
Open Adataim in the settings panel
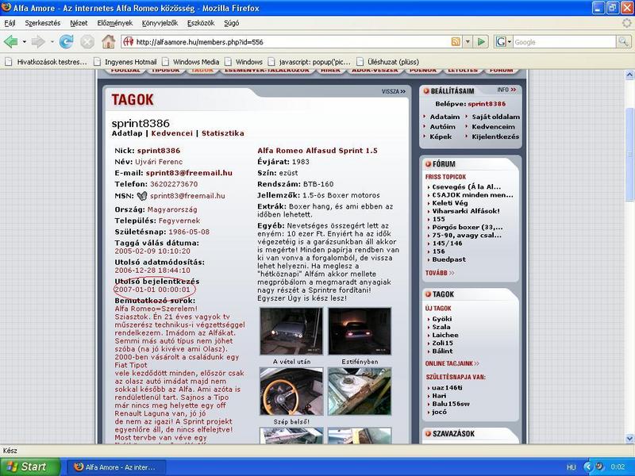[444, 117]
